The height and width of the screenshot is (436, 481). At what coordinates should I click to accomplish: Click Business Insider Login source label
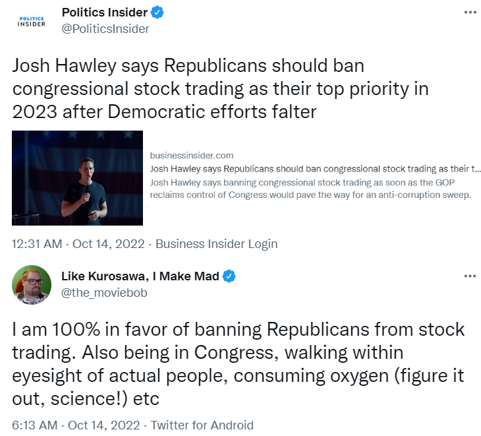coord(217,243)
